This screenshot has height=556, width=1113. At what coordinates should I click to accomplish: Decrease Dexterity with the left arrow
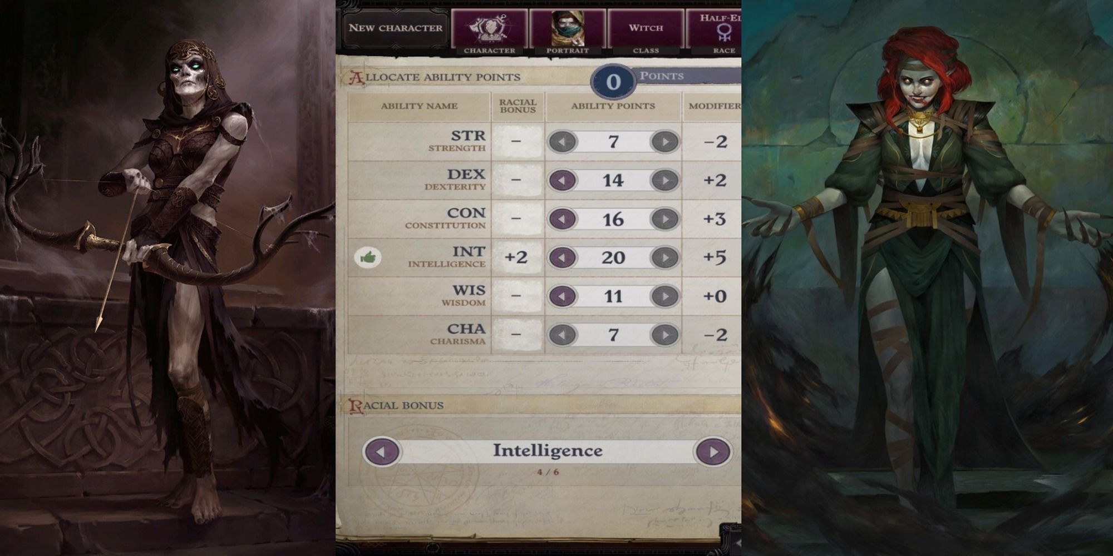[563, 180]
